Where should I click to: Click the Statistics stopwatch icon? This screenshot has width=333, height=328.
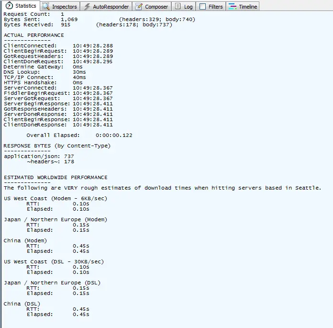pos(9,6)
